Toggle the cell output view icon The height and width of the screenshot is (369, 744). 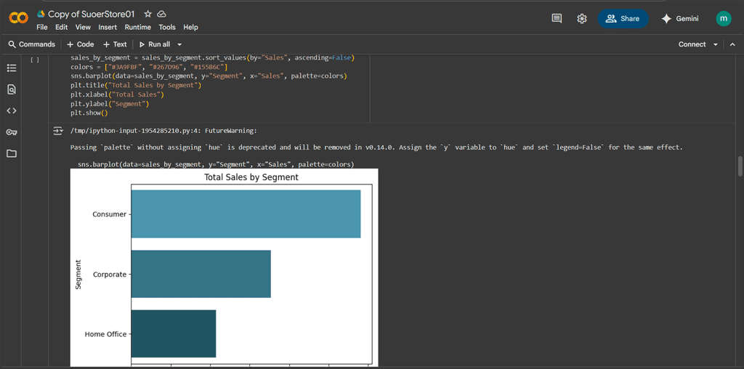click(58, 131)
